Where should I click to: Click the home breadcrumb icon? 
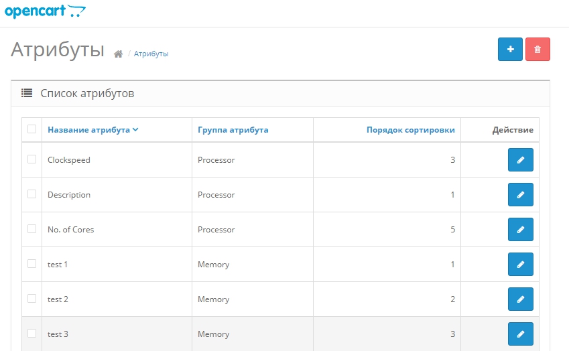tap(119, 54)
